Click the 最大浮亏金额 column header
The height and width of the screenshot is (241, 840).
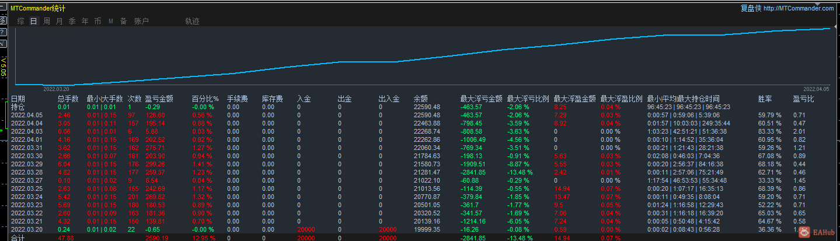pos(482,99)
